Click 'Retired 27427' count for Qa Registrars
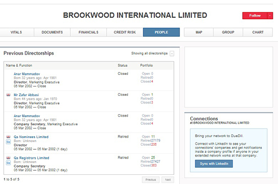The width and height of the screenshot is (278, 184). click(150, 162)
